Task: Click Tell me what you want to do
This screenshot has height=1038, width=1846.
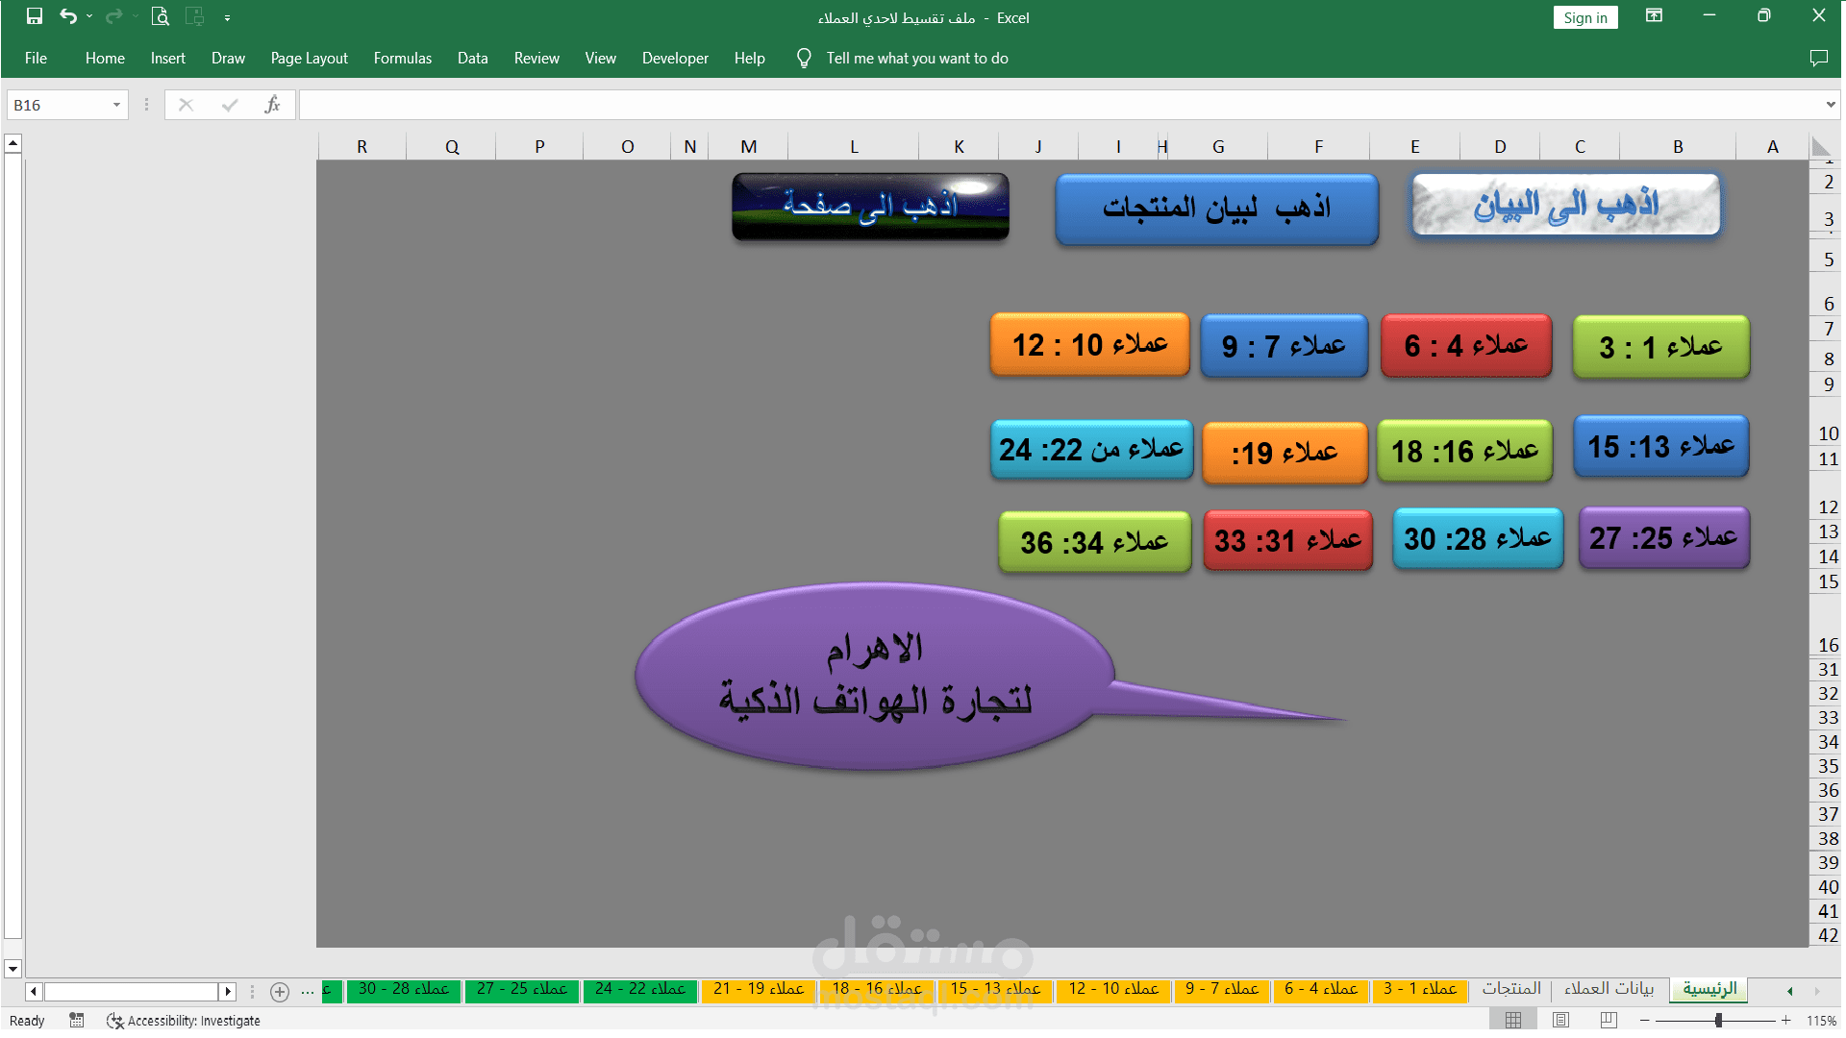Action: (x=917, y=59)
